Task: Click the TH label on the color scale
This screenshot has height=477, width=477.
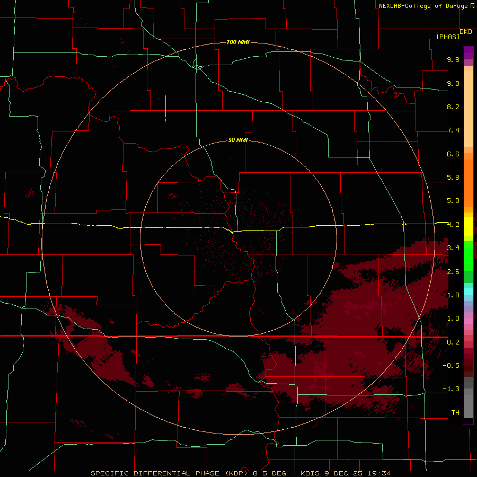Action: (455, 413)
